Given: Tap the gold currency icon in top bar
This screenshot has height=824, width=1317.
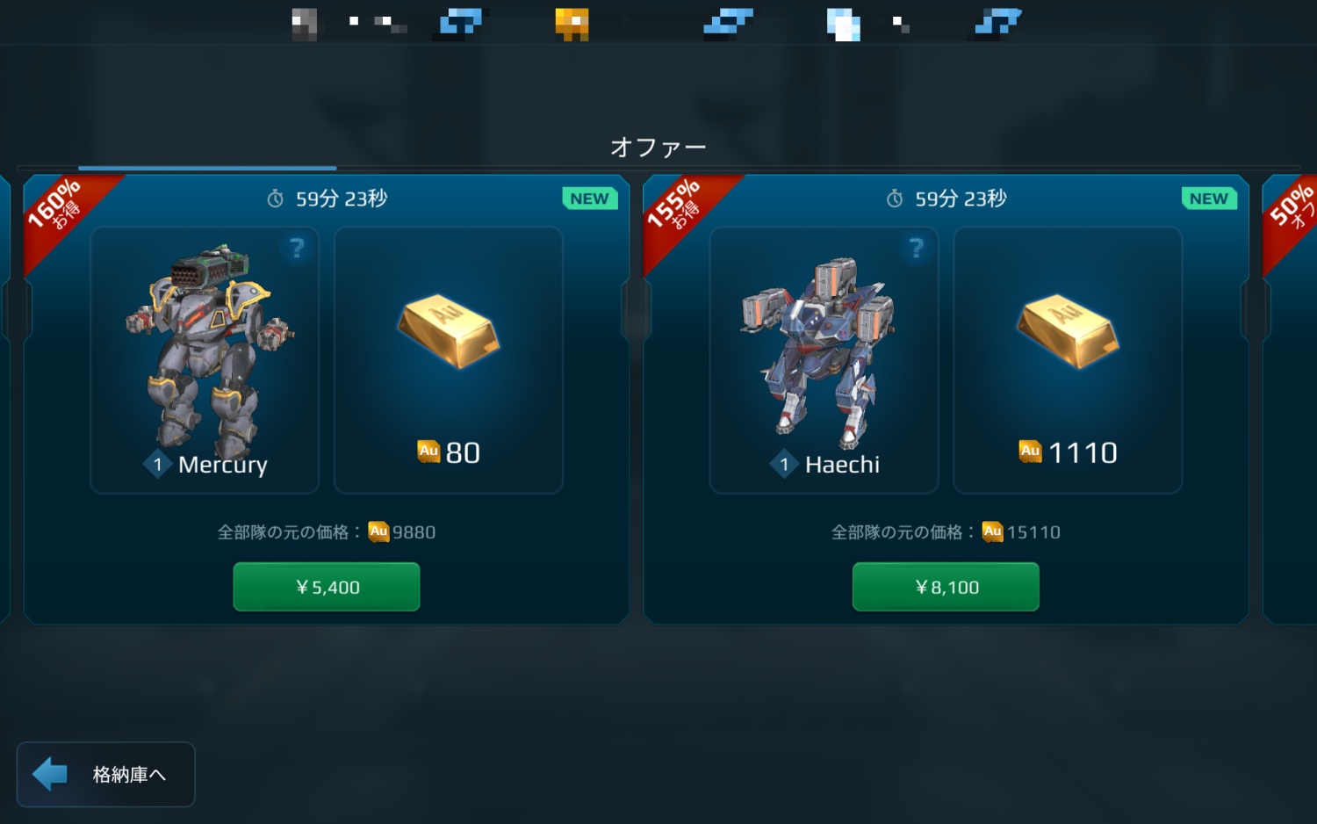Looking at the screenshot, I should (x=572, y=24).
